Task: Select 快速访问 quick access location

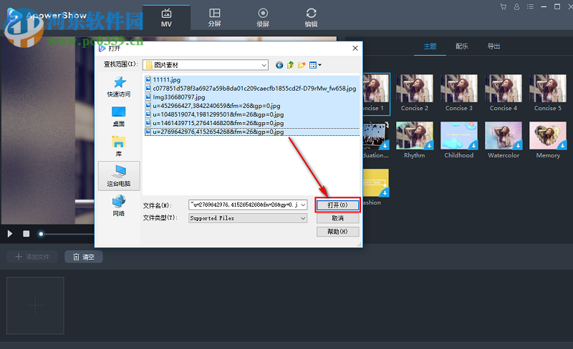Action: [x=119, y=87]
